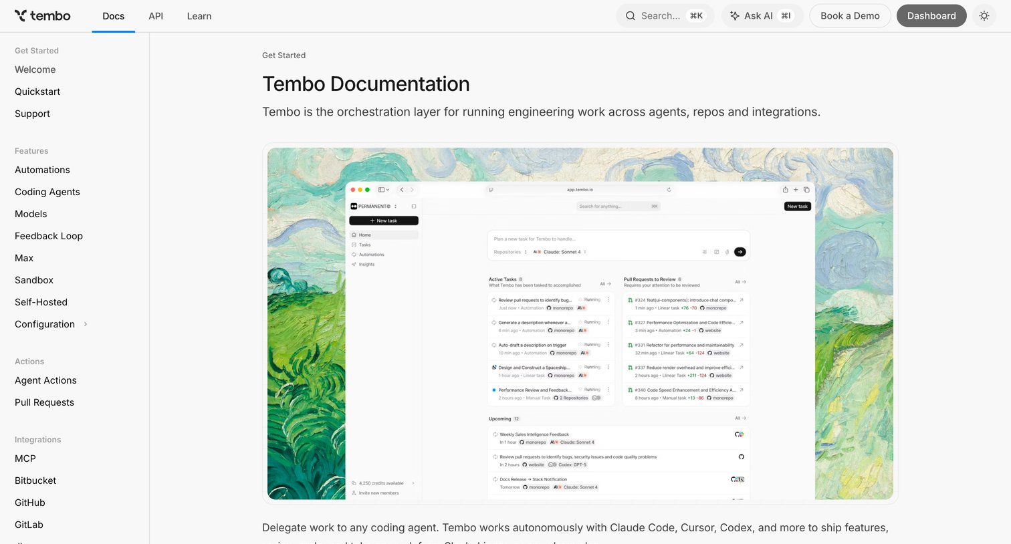Open the Welcome page link
Image resolution: width=1011 pixels, height=544 pixels.
pos(35,70)
